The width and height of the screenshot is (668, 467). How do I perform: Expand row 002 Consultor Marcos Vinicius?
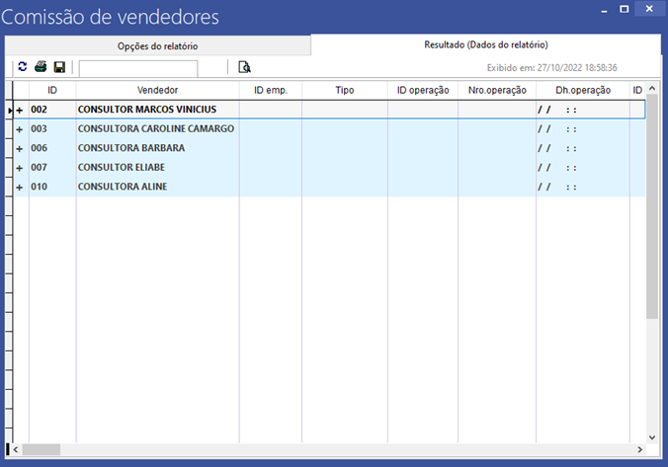(x=19, y=110)
